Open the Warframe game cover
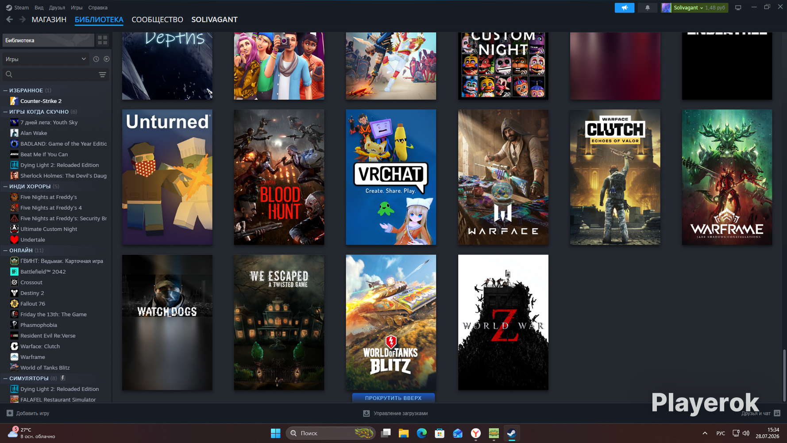The width and height of the screenshot is (787, 443). (x=727, y=177)
